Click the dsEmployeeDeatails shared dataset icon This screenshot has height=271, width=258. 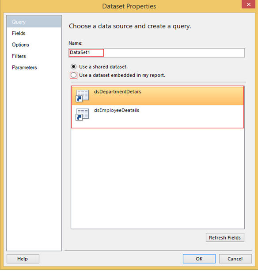[82, 114]
